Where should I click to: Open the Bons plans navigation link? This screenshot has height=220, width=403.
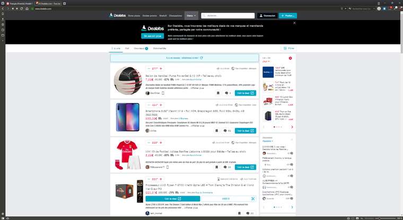134,16
